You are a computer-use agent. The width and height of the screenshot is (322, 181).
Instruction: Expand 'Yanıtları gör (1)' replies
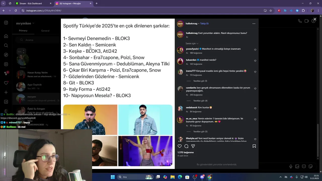(200, 81)
